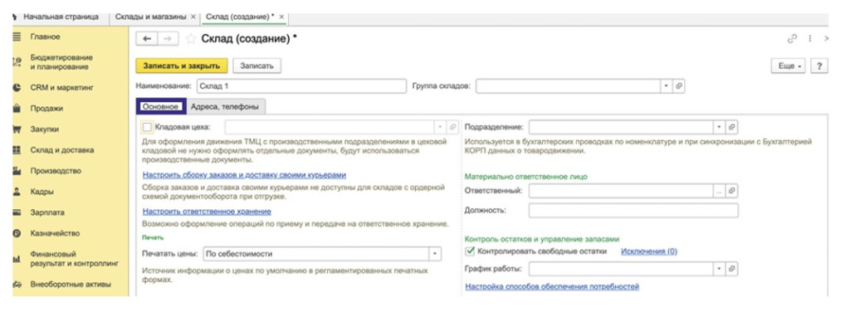
Task: Switch to Адреса, телефоны tab
Action: (x=225, y=107)
